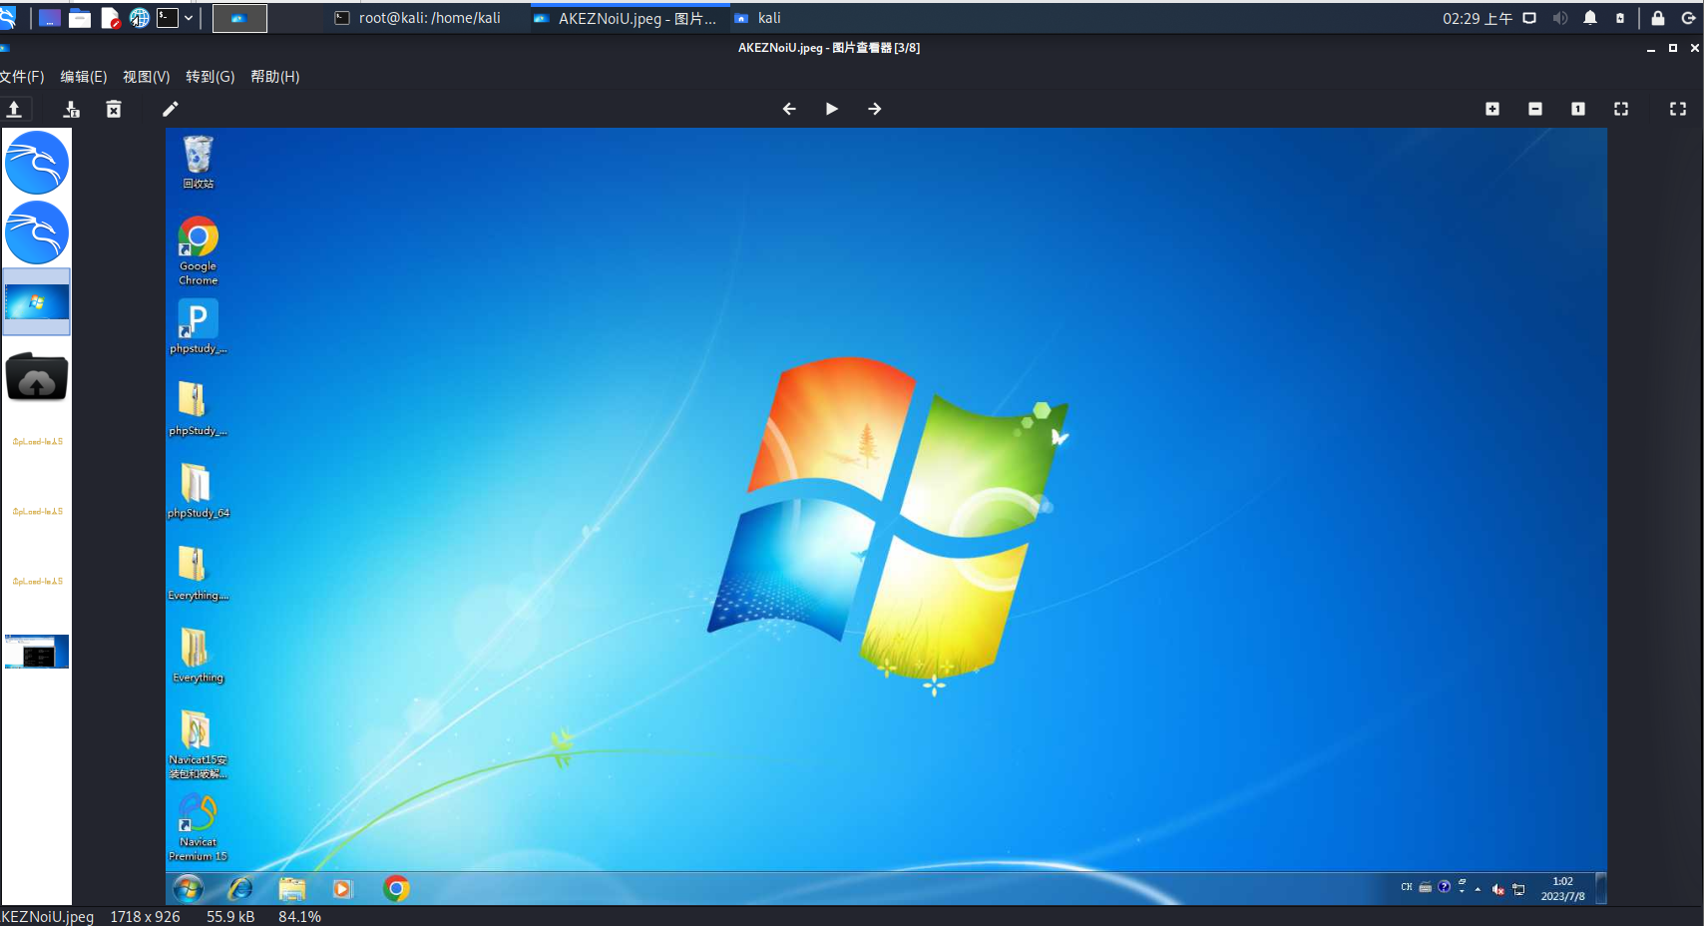The width and height of the screenshot is (1704, 926).
Task: Delete the image with the trash icon
Action: (x=114, y=109)
